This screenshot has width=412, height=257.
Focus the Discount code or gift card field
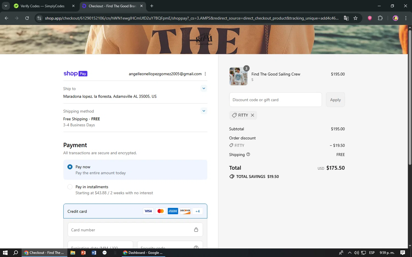pos(275,100)
